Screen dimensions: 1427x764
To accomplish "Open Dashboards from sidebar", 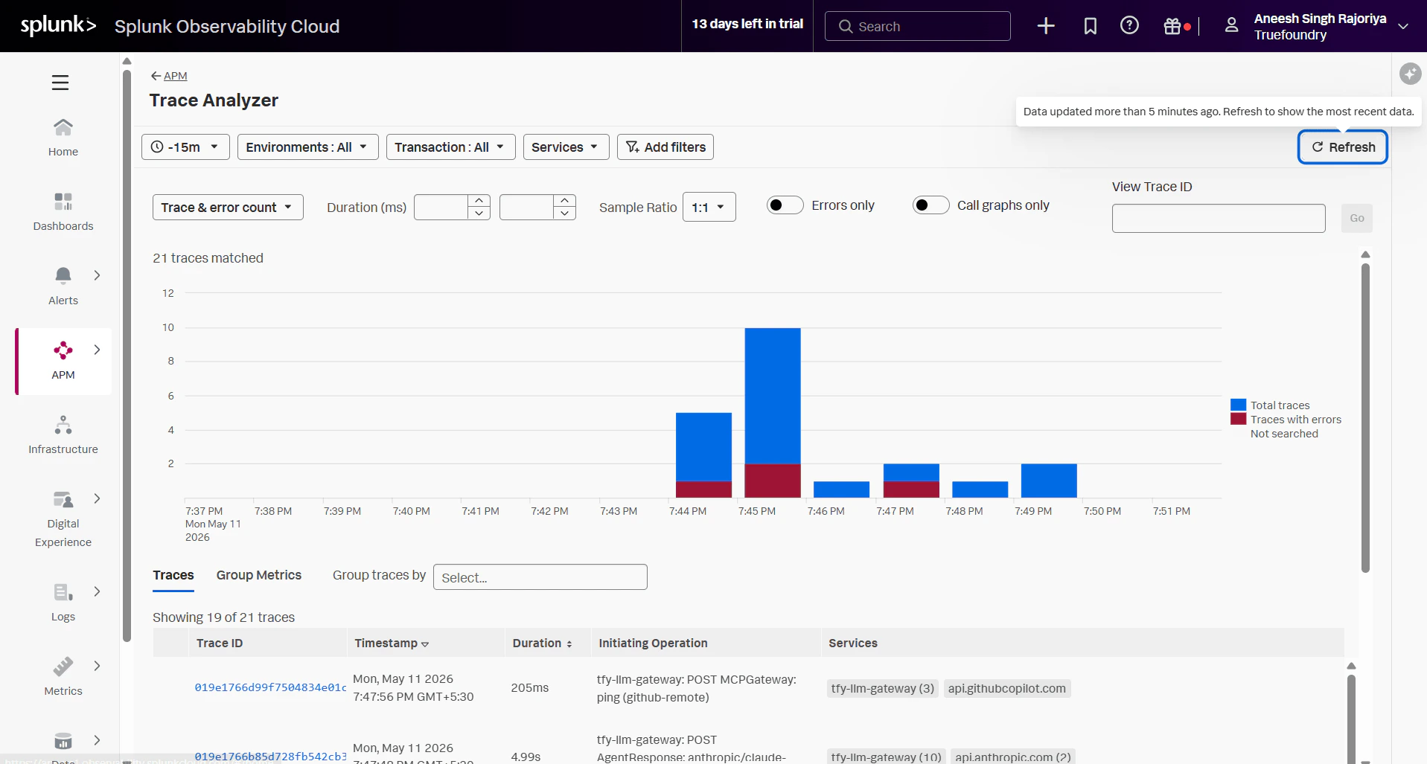I will coord(63,212).
